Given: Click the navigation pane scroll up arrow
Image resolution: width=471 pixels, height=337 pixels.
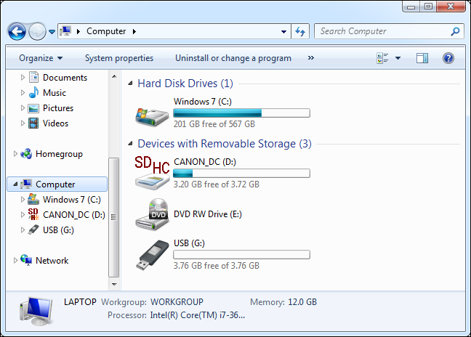Looking at the screenshot, I should [114, 76].
